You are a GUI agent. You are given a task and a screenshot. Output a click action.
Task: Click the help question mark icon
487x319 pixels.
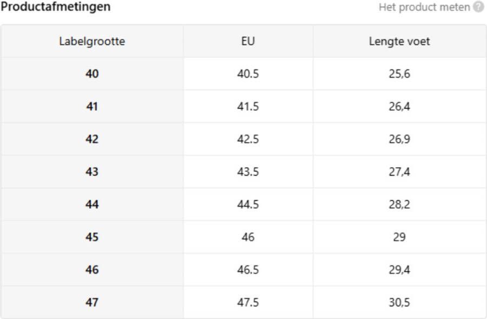click(x=478, y=7)
